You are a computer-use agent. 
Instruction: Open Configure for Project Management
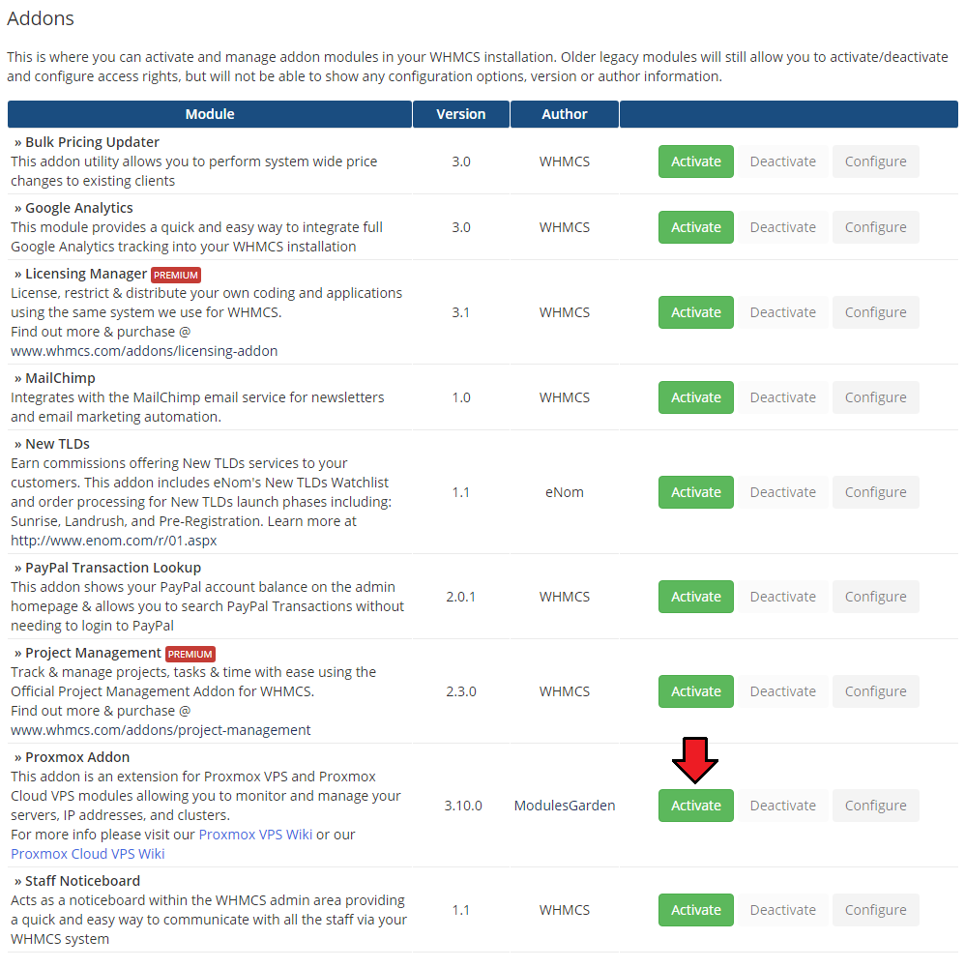875,691
